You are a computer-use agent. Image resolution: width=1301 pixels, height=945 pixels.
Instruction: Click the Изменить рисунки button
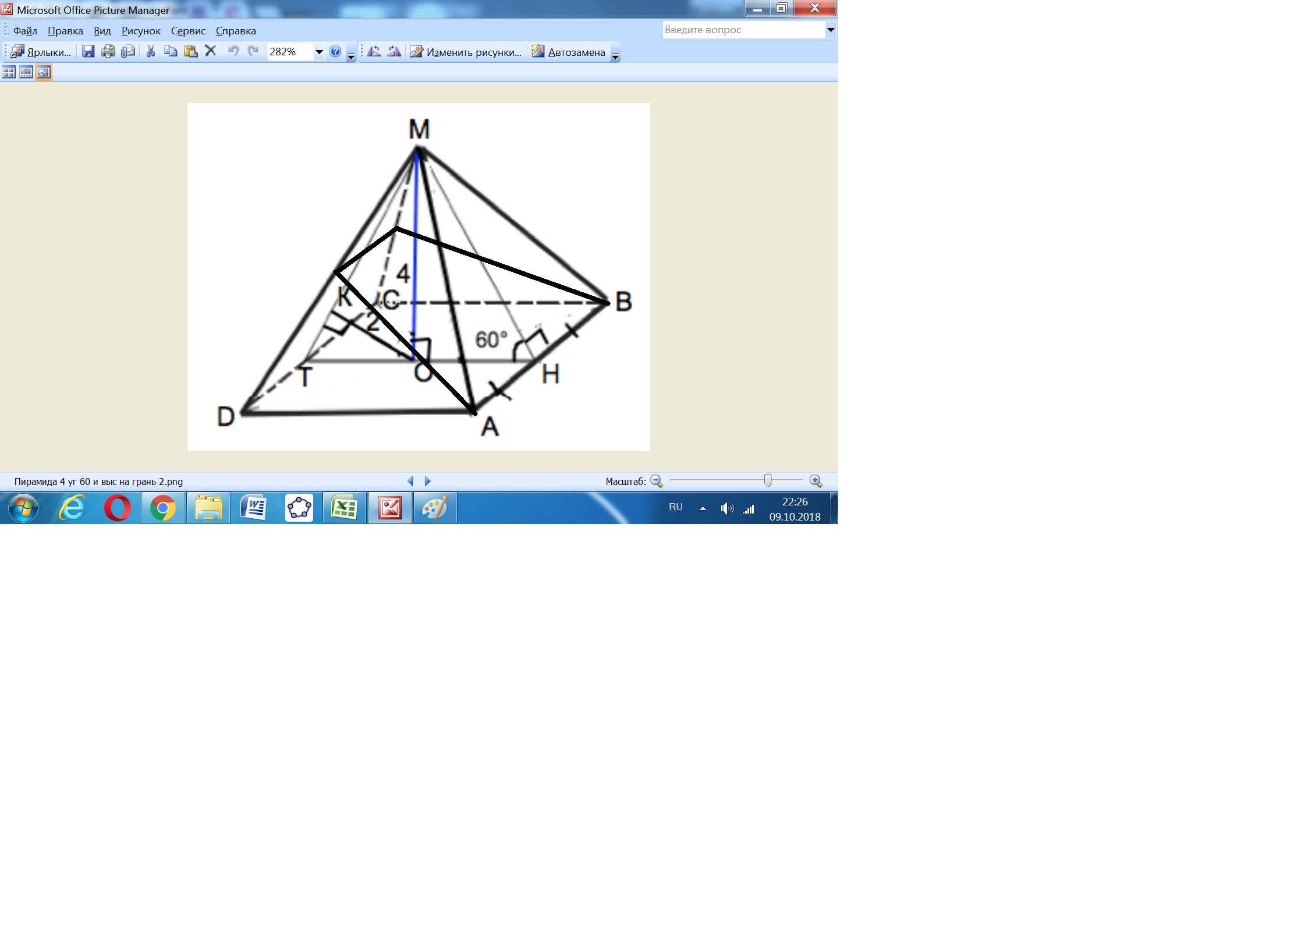(466, 52)
